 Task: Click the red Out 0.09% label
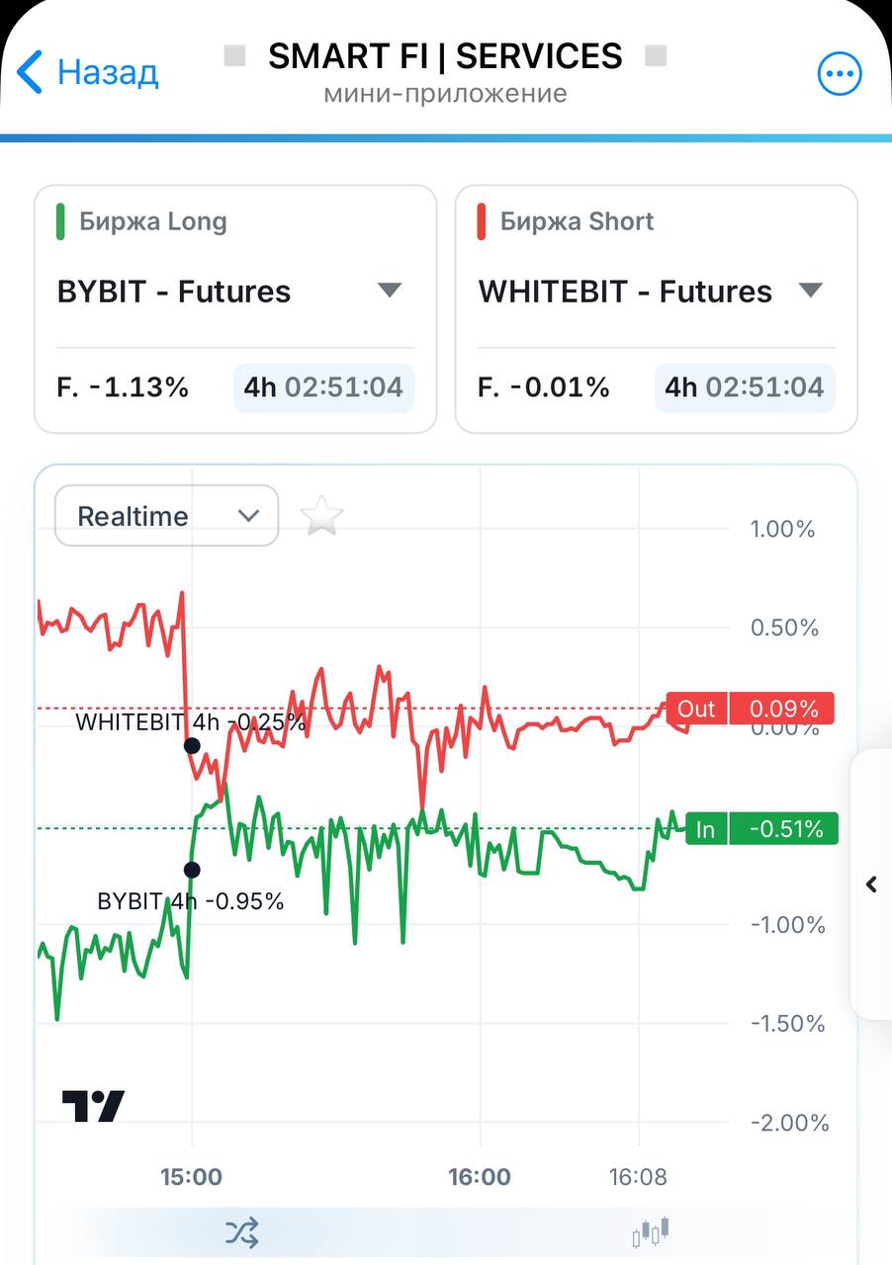coord(751,709)
